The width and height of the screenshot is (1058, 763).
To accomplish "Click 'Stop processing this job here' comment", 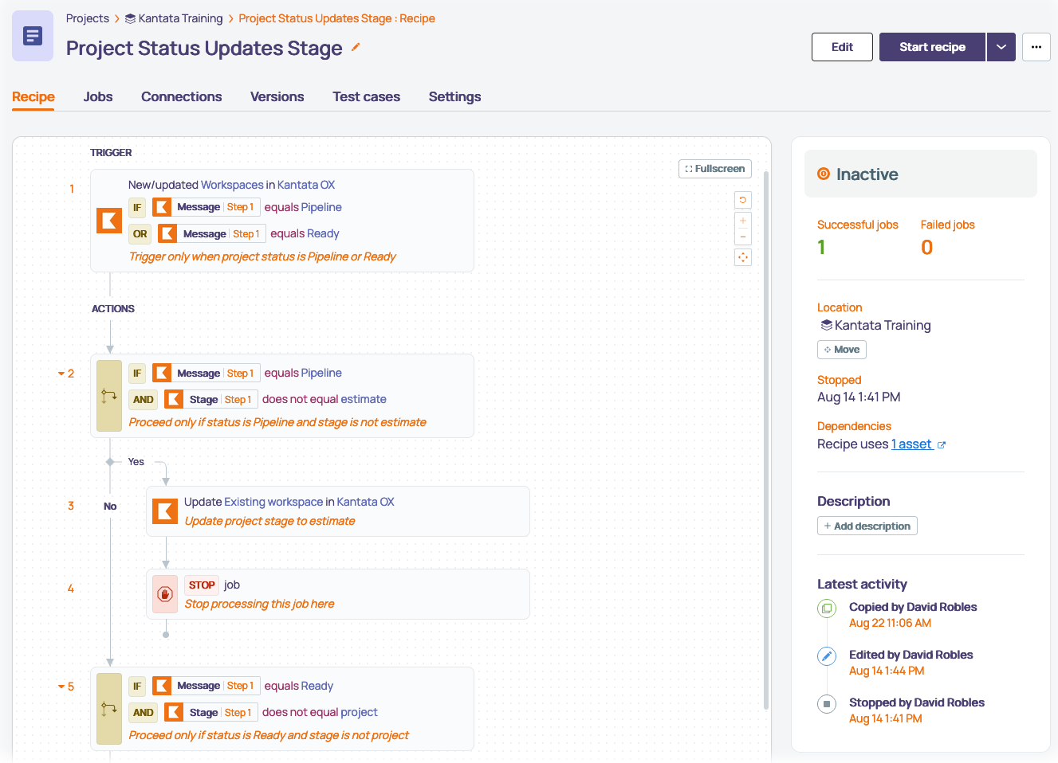I will pyautogui.click(x=259, y=604).
